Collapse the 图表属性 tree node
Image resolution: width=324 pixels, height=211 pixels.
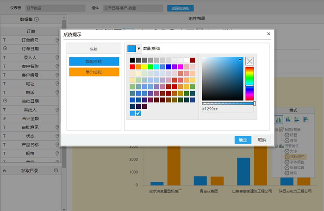coord(276,146)
